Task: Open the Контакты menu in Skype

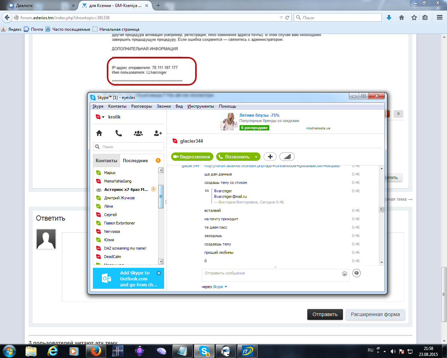Action: point(117,106)
